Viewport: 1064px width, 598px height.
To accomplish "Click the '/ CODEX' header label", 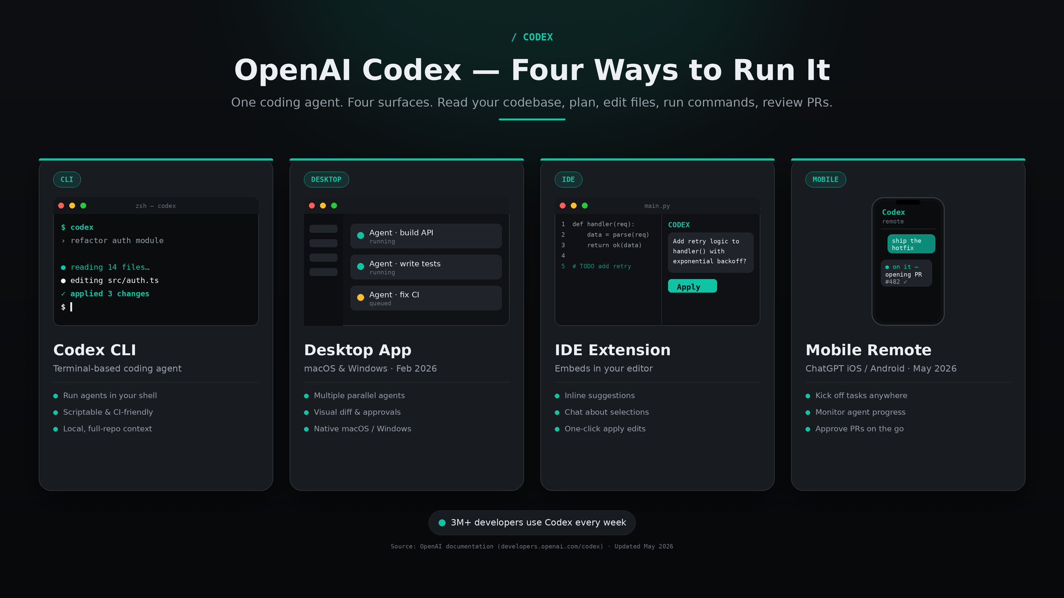I will (x=532, y=37).
